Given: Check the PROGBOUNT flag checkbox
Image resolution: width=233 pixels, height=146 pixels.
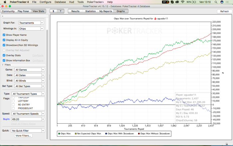Looking at the screenshot, I should (x=13, y=108).
